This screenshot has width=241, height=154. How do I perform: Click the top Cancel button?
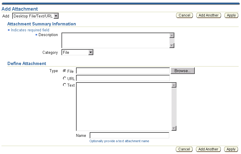[x=184, y=15]
